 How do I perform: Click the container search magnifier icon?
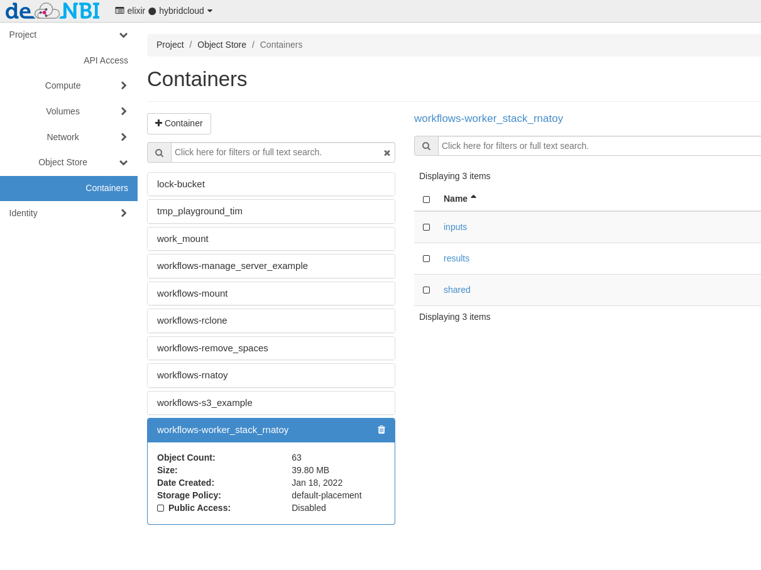[x=159, y=153]
